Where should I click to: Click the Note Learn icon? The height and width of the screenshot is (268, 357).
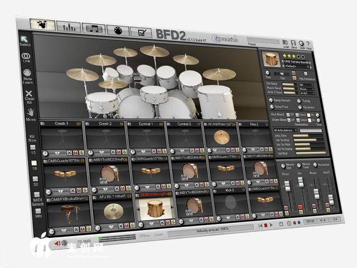pyautogui.click(x=26, y=73)
